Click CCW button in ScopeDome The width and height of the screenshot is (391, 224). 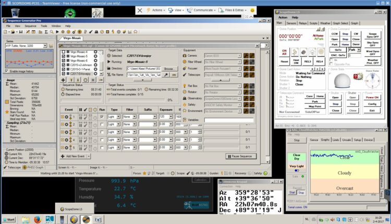[334, 34]
